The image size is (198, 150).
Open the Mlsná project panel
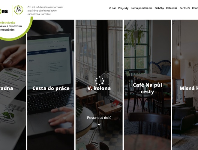pos(185,85)
